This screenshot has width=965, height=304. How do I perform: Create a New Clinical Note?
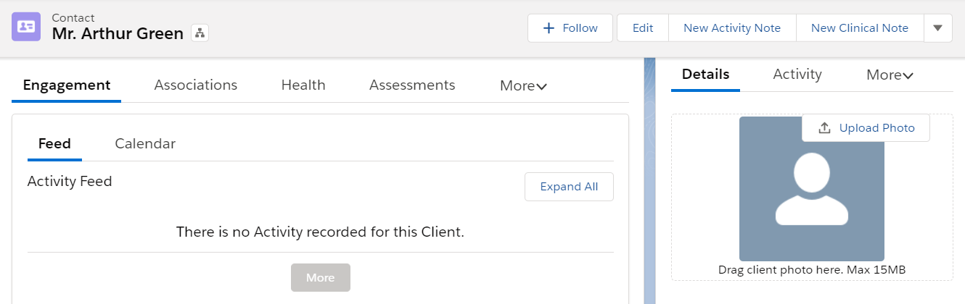pos(860,28)
